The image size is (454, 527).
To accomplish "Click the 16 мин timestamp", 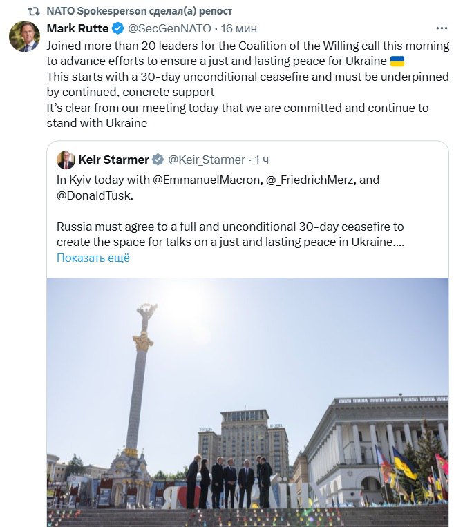I will [239, 28].
